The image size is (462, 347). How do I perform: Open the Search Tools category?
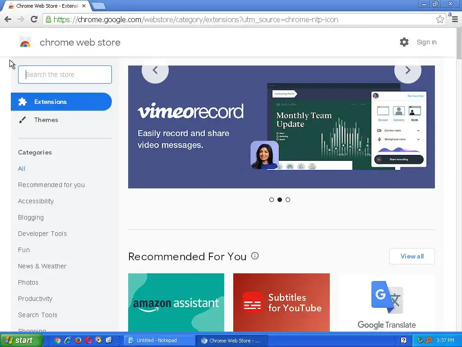pos(37,315)
